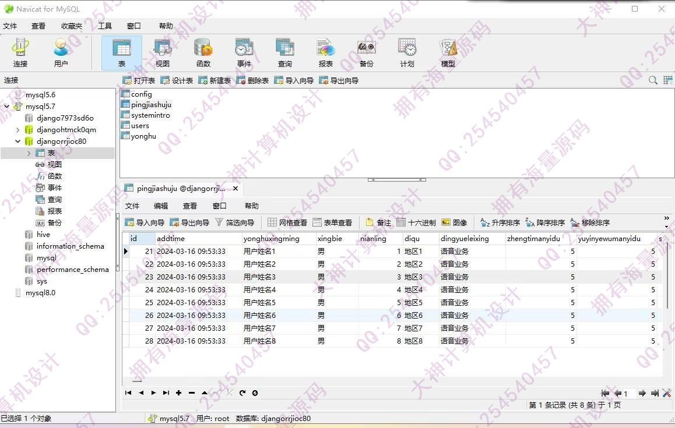Stop loading with the stop icon

pos(255,392)
